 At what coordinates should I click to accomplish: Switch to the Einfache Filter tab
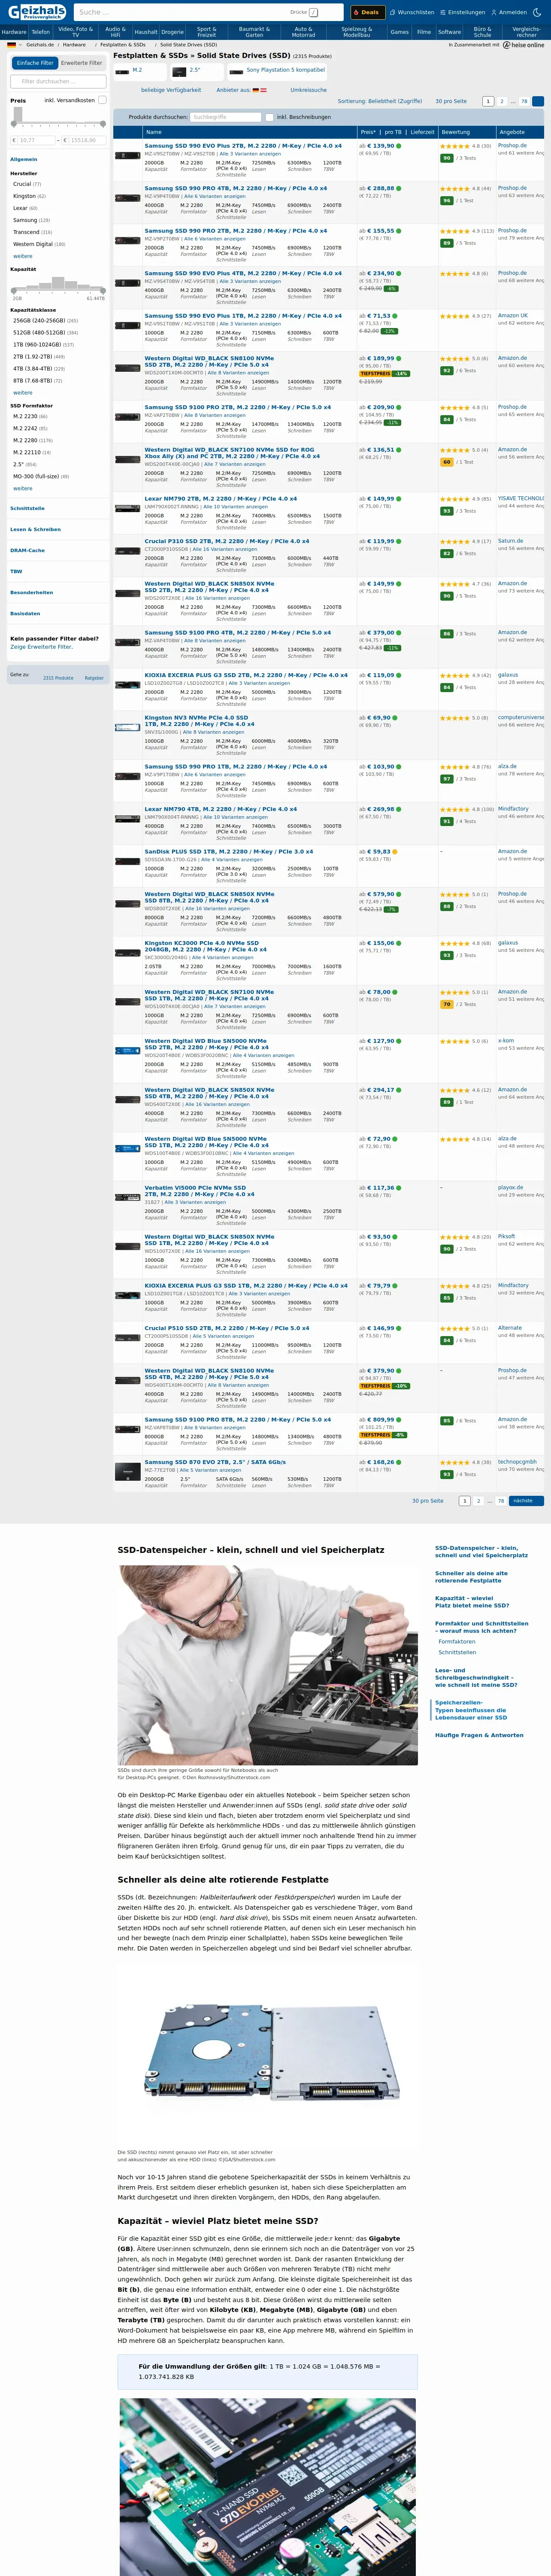coord(35,63)
